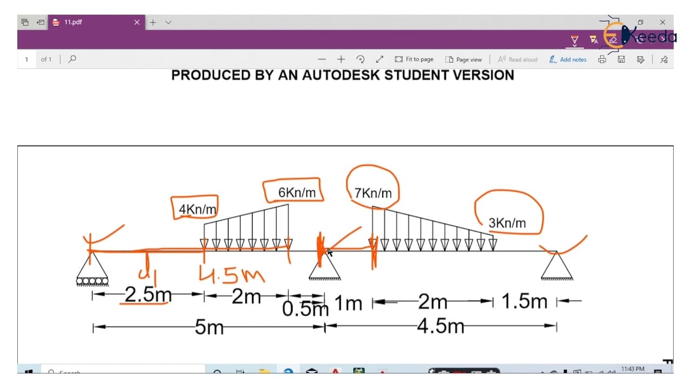Viewport: 691px width, 388px height.
Task: Click the 1m dimension text
Action: coord(348,303)
